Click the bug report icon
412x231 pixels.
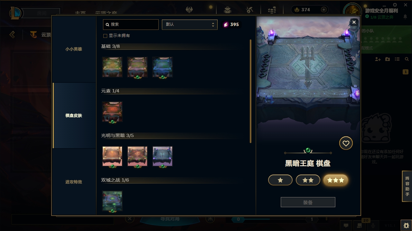pyautogui.click(x=406, y=226)
